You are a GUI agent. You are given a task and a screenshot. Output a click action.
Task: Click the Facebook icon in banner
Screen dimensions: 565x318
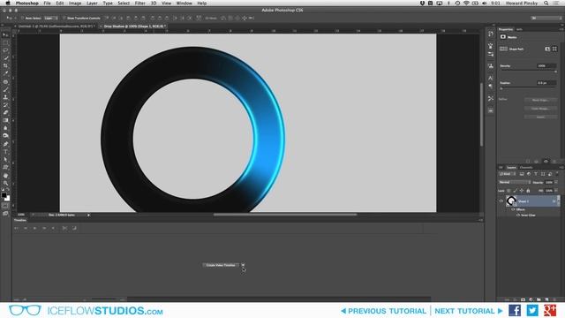tap(515, 310)
